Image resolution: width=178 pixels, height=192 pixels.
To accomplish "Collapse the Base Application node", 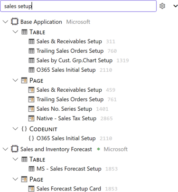I will 6,22.
